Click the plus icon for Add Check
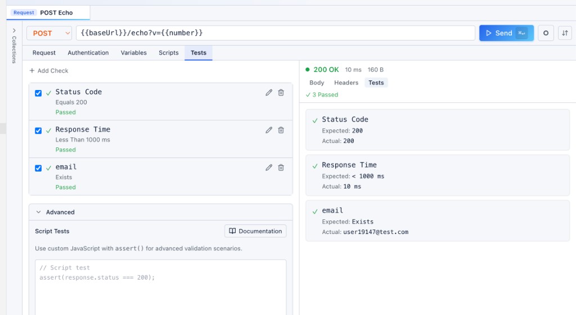The height and width of the screenshot is (315, 576). pyautogui.click(x=32, y=70)
